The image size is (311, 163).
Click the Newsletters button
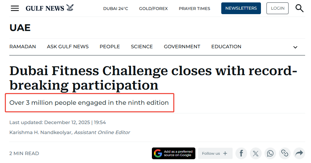click(x=241, y=8)
